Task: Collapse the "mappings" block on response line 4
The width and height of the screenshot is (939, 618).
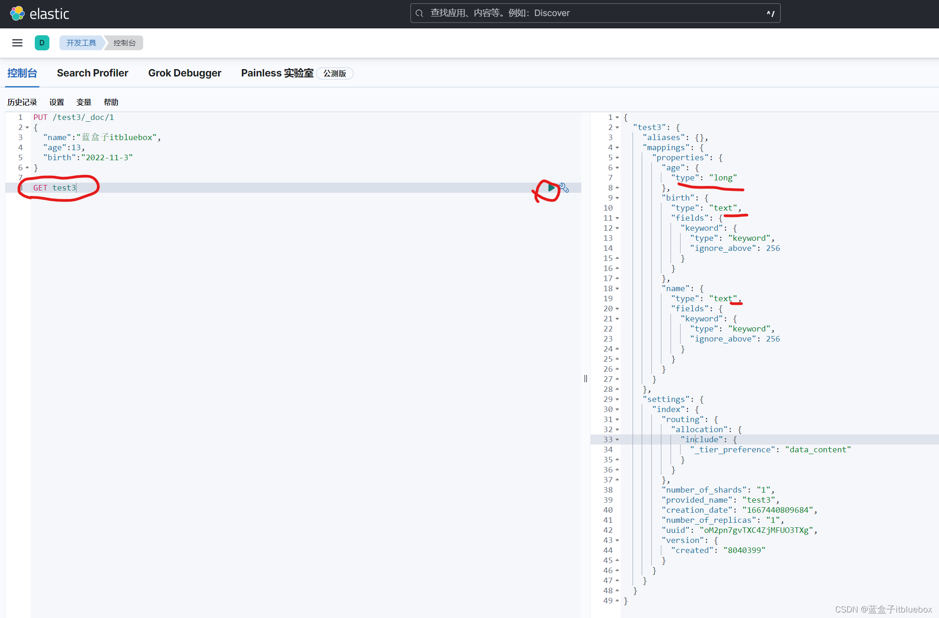Action: (x=617, y=148)
